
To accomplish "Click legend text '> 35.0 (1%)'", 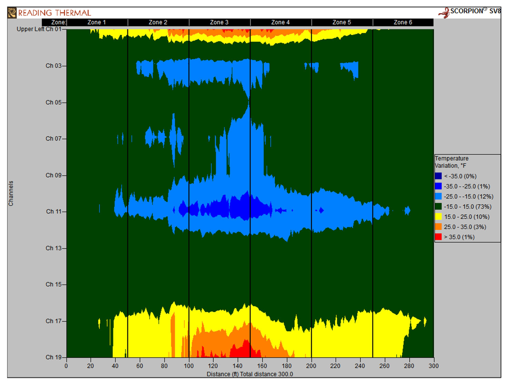I will click(x=459, y=237).
